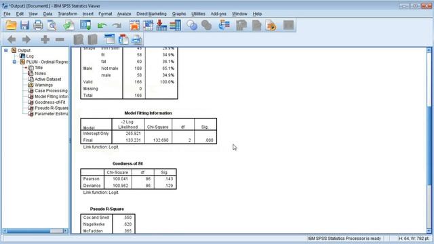Select the Title item in the outline tree

[39, 68]
